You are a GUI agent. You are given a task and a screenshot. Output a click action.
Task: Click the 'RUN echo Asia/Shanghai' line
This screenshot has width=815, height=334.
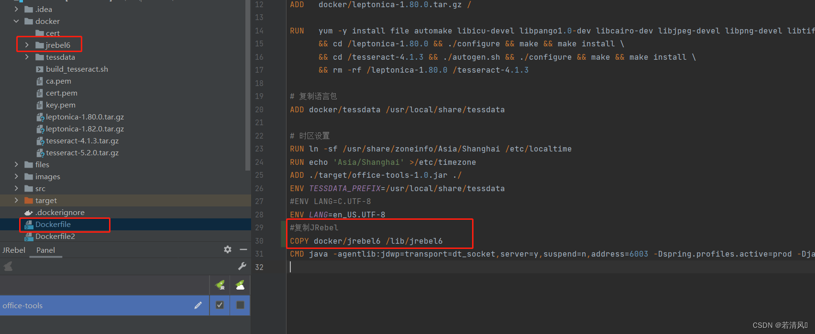[x=383, y=162]
